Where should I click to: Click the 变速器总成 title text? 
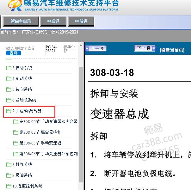(x=120, y=114)
